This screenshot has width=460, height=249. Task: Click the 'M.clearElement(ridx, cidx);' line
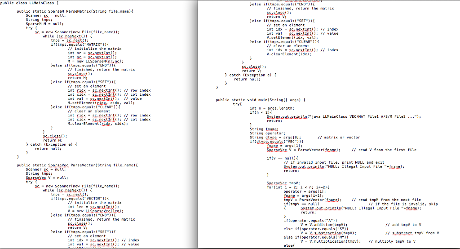click(x=98, y=124)
